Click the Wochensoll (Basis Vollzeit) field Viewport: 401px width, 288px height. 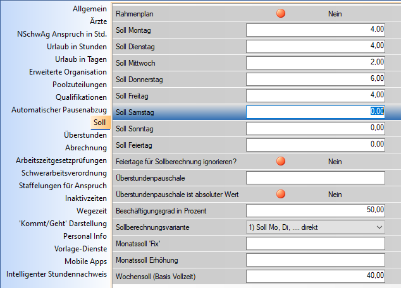315,276
